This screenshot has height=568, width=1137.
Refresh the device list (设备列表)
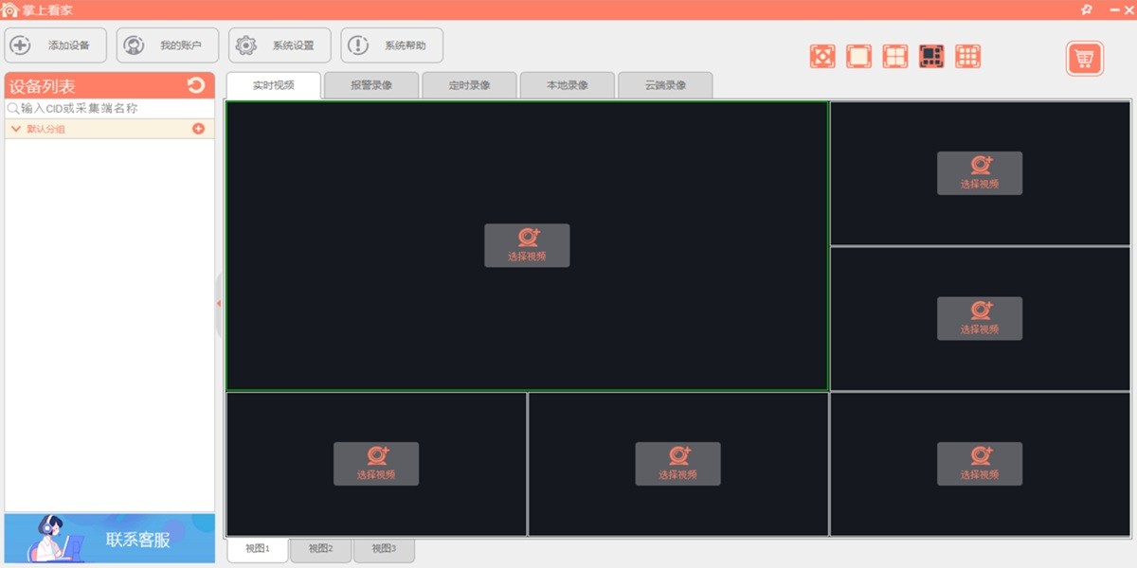(x=196, y=86)
